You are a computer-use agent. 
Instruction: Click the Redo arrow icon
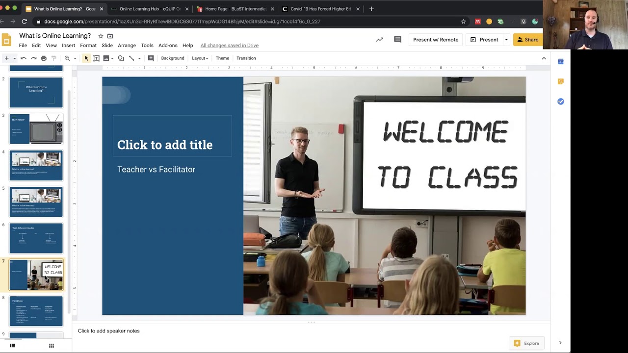(x=33, y=58)
